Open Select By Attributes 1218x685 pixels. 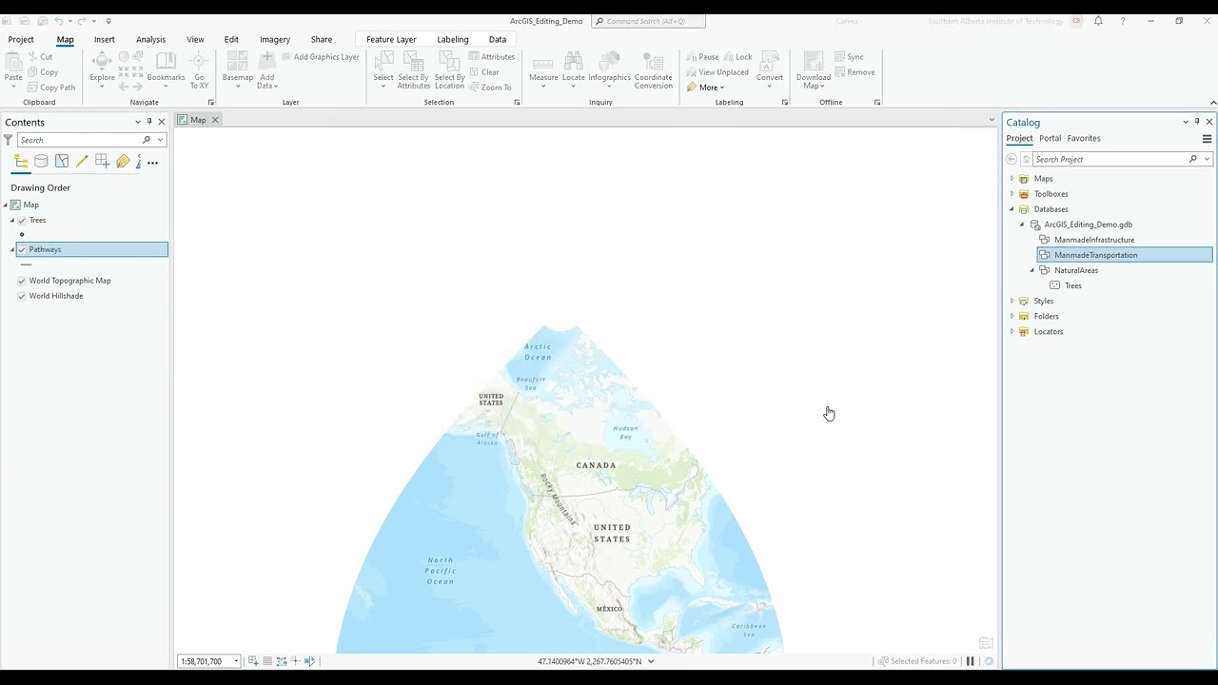click(x=413, y=70)
